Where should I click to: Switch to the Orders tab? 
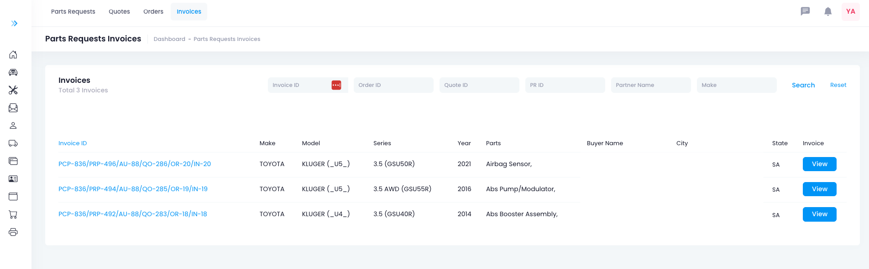pyautogui.click(x=153, y=11)
